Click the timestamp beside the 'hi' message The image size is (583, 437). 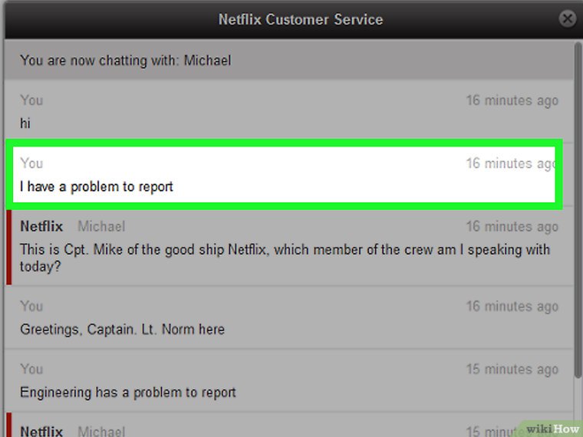tap(512, 100)
